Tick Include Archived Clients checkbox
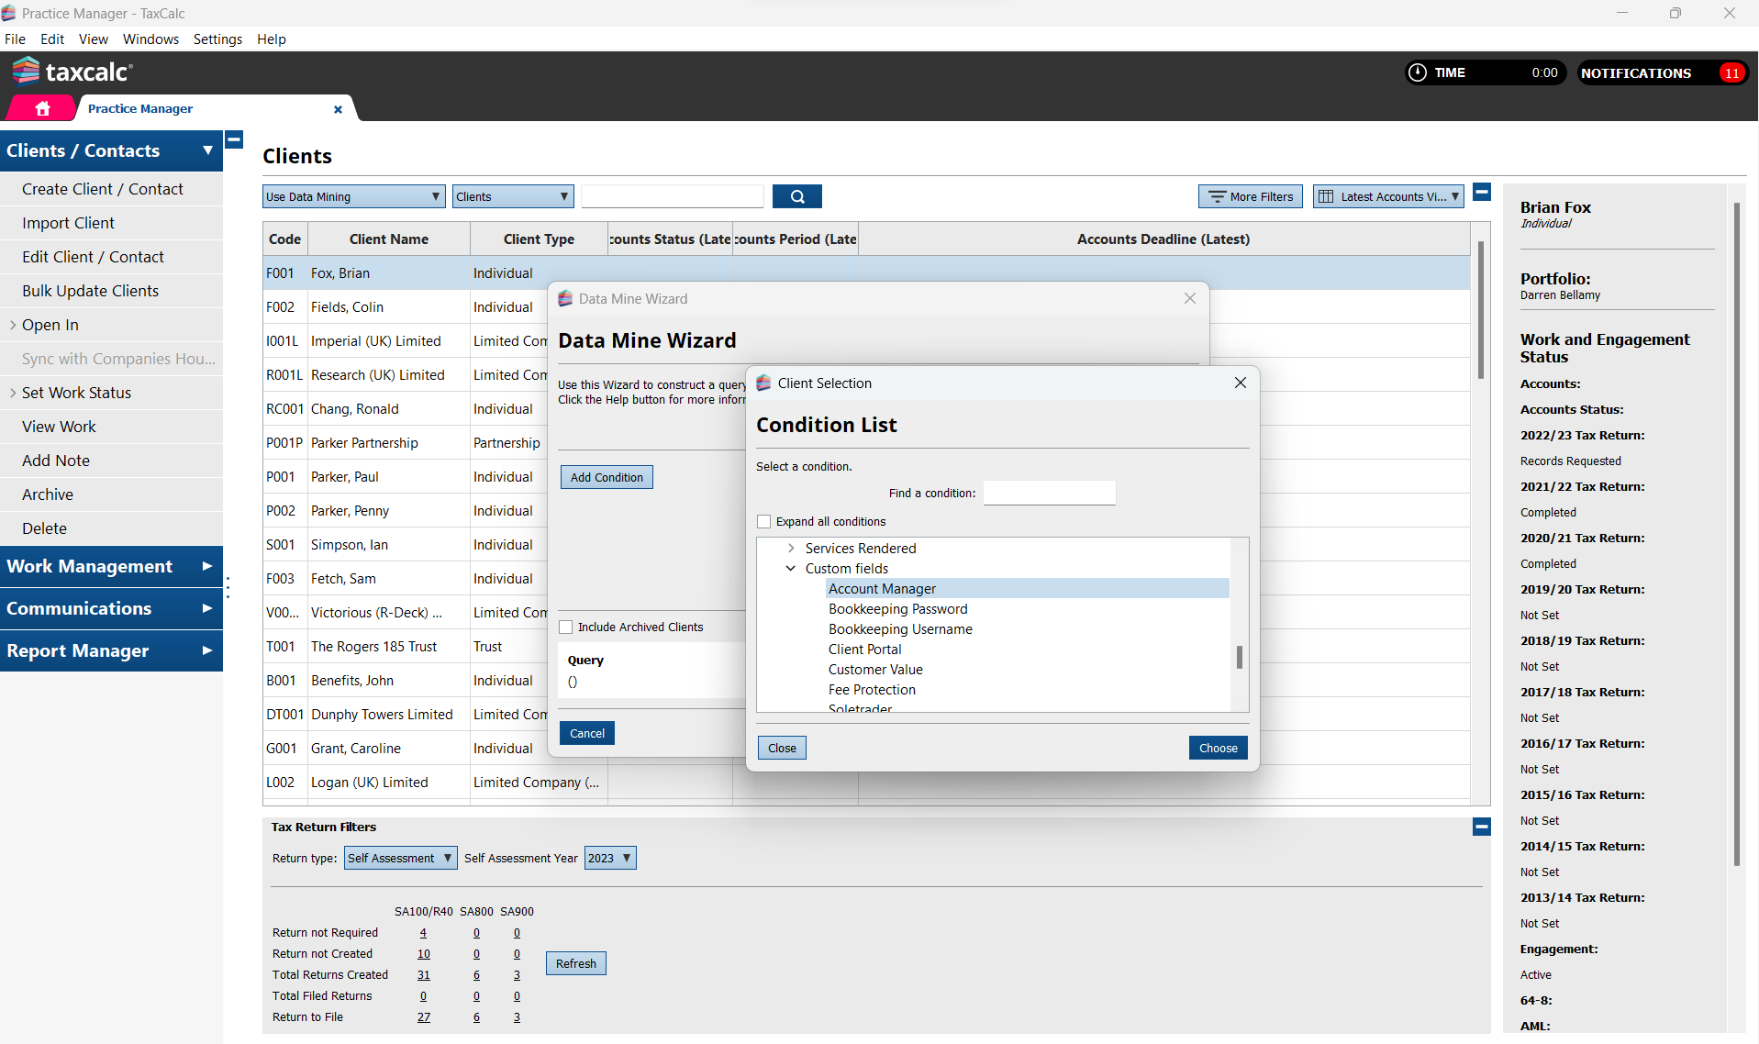The height and width of the screenshot is (1044, 1759). pyautogui.click(x=566, y=628)
